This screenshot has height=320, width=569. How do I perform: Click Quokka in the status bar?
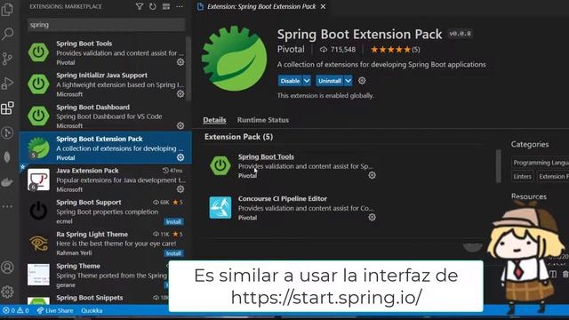(x=92, y=310)
